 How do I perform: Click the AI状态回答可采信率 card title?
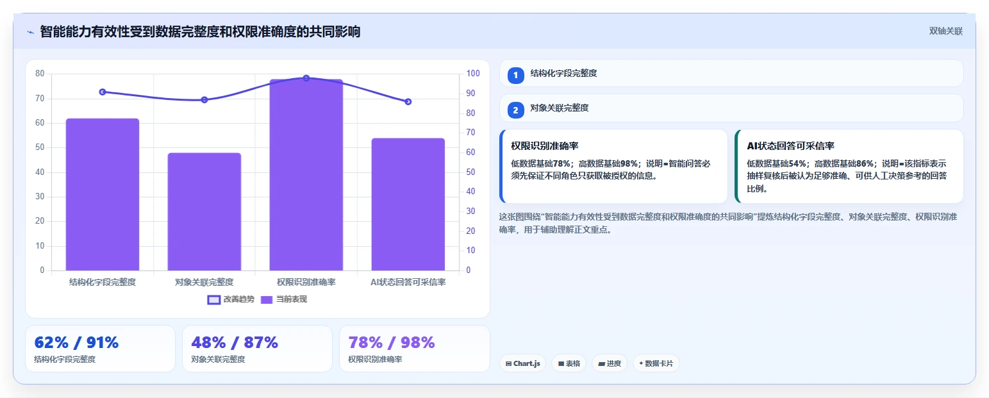pyautogui.click(x=790, y=146)
